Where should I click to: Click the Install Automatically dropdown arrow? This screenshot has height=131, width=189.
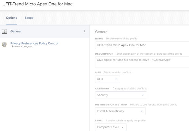click(142, 111)
